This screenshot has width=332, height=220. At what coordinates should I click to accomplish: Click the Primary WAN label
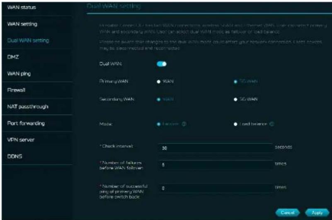(x=114, y=81)
